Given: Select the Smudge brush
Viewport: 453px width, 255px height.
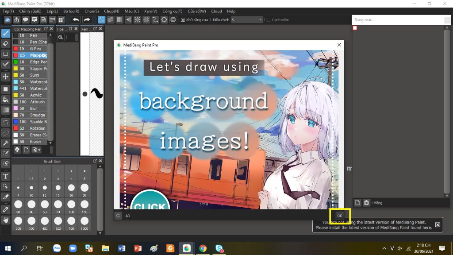Looking at the screenshot, I should [x=30, y=115].
